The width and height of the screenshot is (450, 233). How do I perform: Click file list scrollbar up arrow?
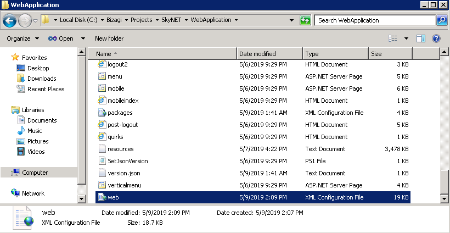pos(444,52)
